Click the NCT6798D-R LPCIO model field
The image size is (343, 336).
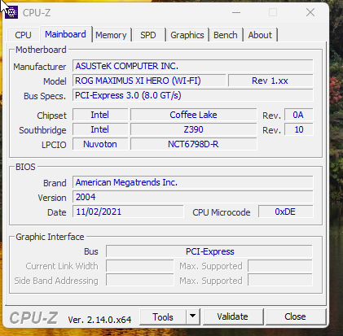click(x=193, y=144)
